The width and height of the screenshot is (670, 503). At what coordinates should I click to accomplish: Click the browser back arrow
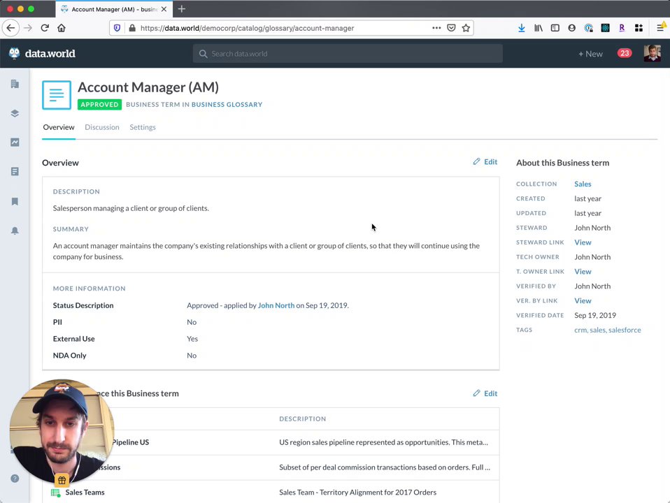(x=10, y=28)
